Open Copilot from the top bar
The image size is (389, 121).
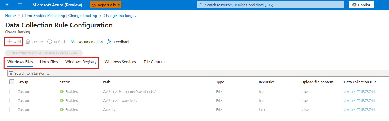(361, 5)
